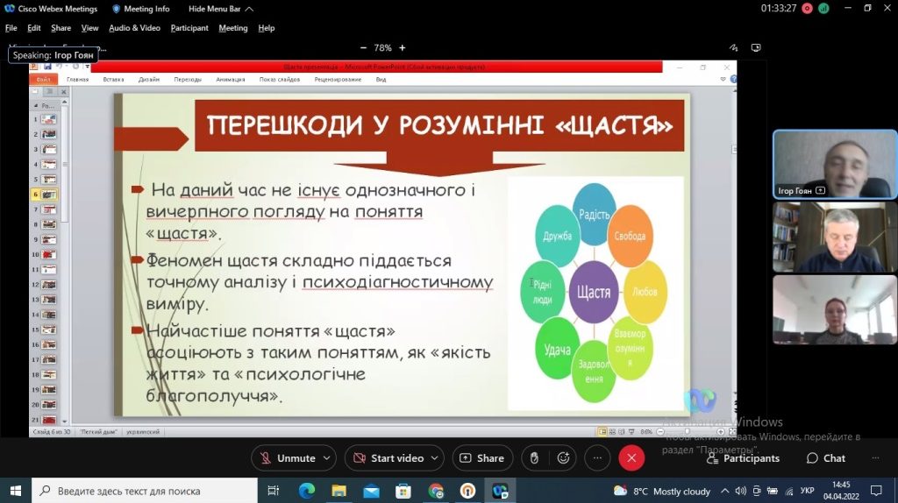The height and width of the screenshot is (503, 898).
Task: Click the Share button
Action: coord(482,457)
